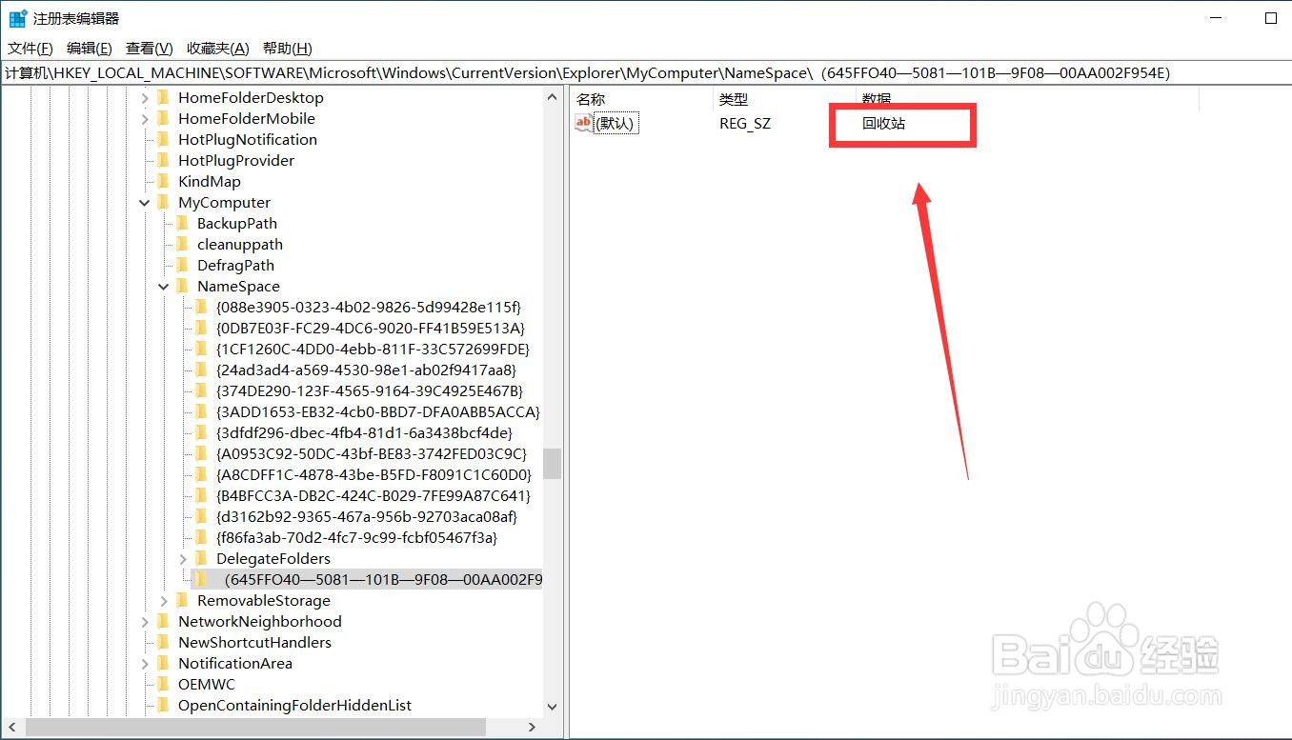Open the 编辑(E) menu
The image size is (1292, 740).
point(90,49)
